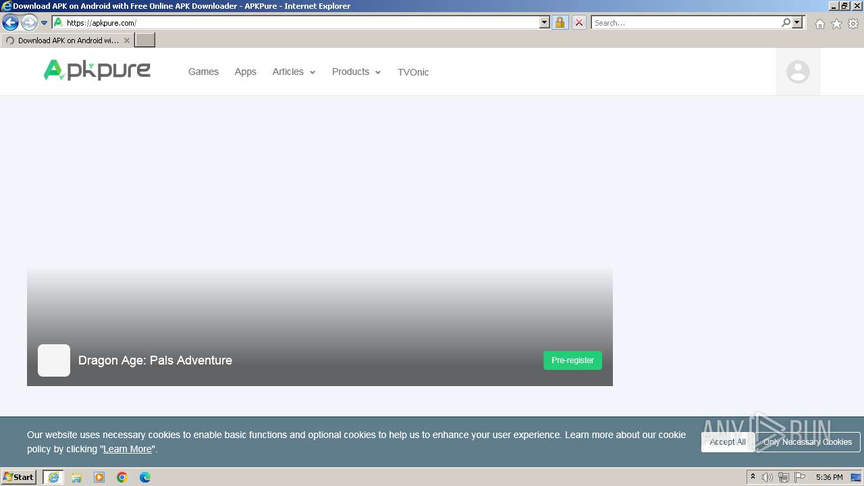Click the search magnifier icon
This screenshot has width=864, height=486.
tap(786, 23)
